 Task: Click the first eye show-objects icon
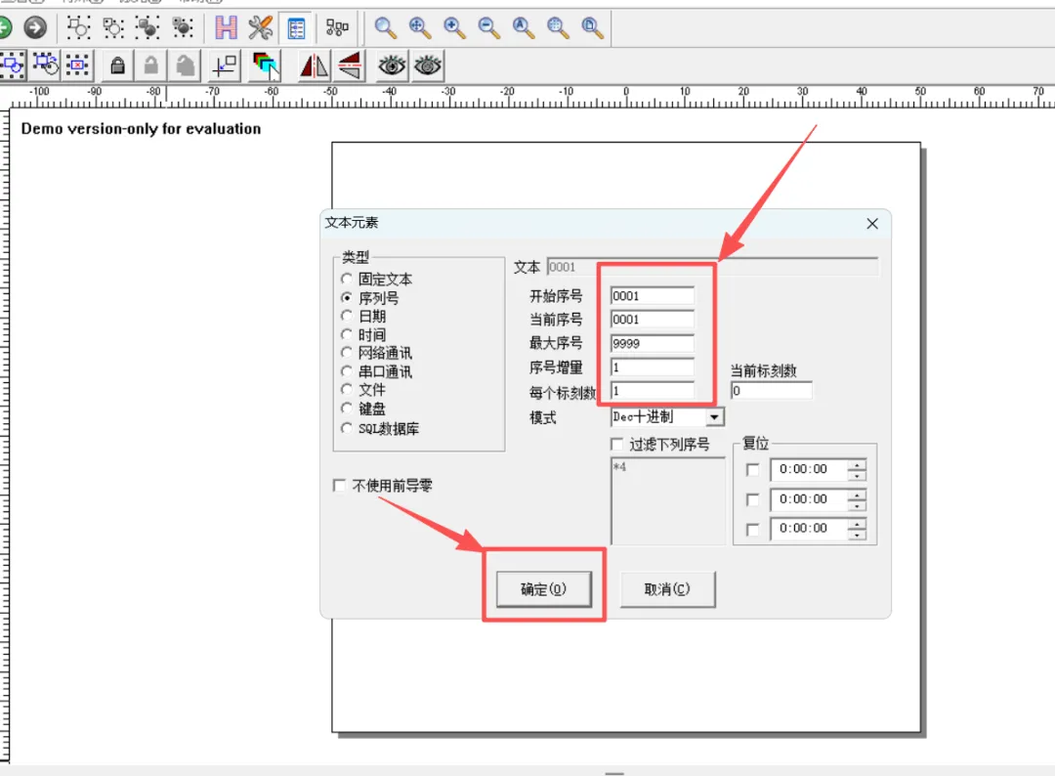(x=392, y=65)
